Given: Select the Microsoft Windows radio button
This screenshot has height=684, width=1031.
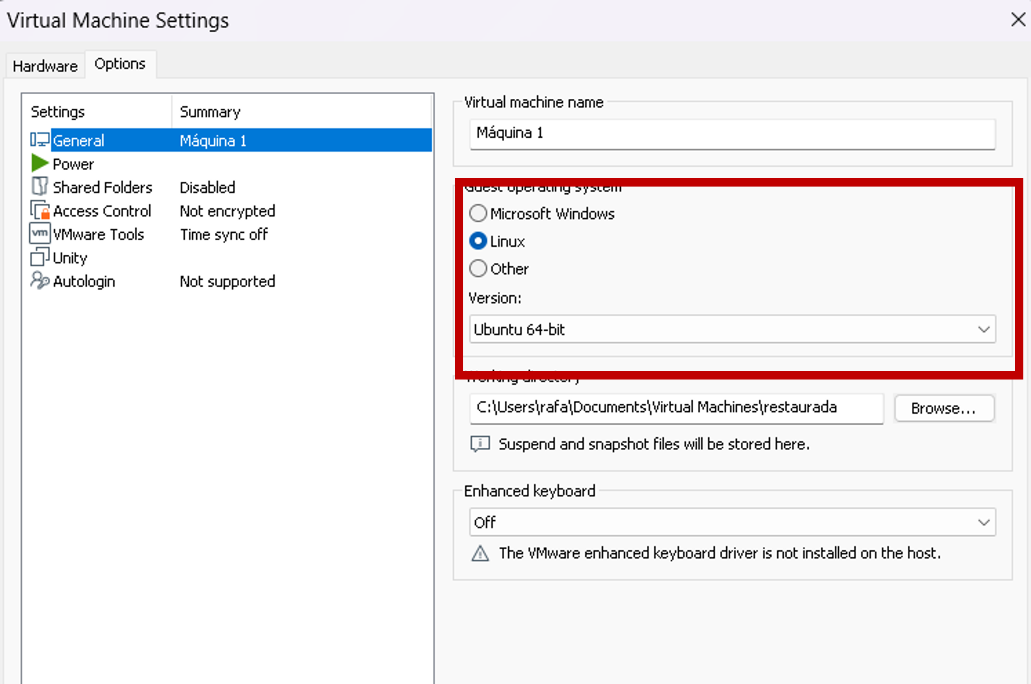Looking at the screenshot, I should tap(478, 213).
